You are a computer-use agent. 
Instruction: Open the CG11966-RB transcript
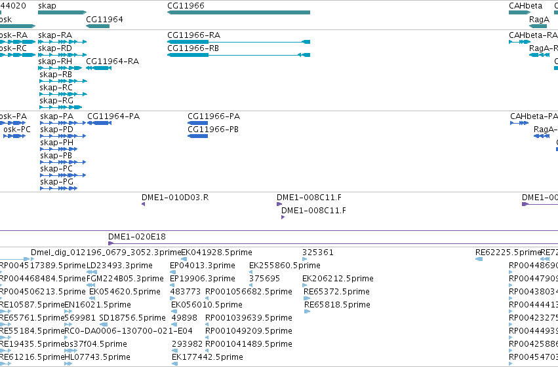[x=239, y=55]
